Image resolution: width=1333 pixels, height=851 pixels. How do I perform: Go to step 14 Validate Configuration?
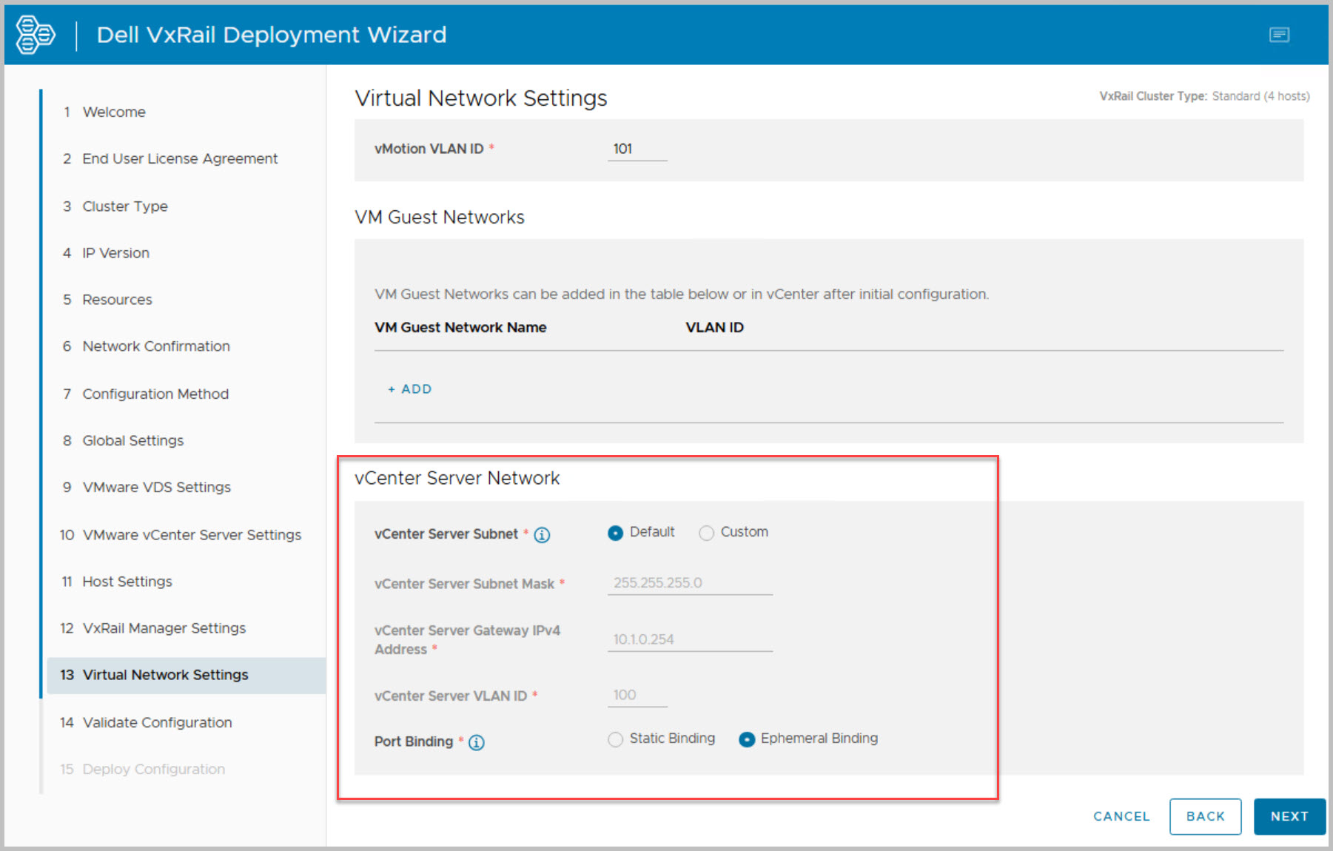point(157,722)
